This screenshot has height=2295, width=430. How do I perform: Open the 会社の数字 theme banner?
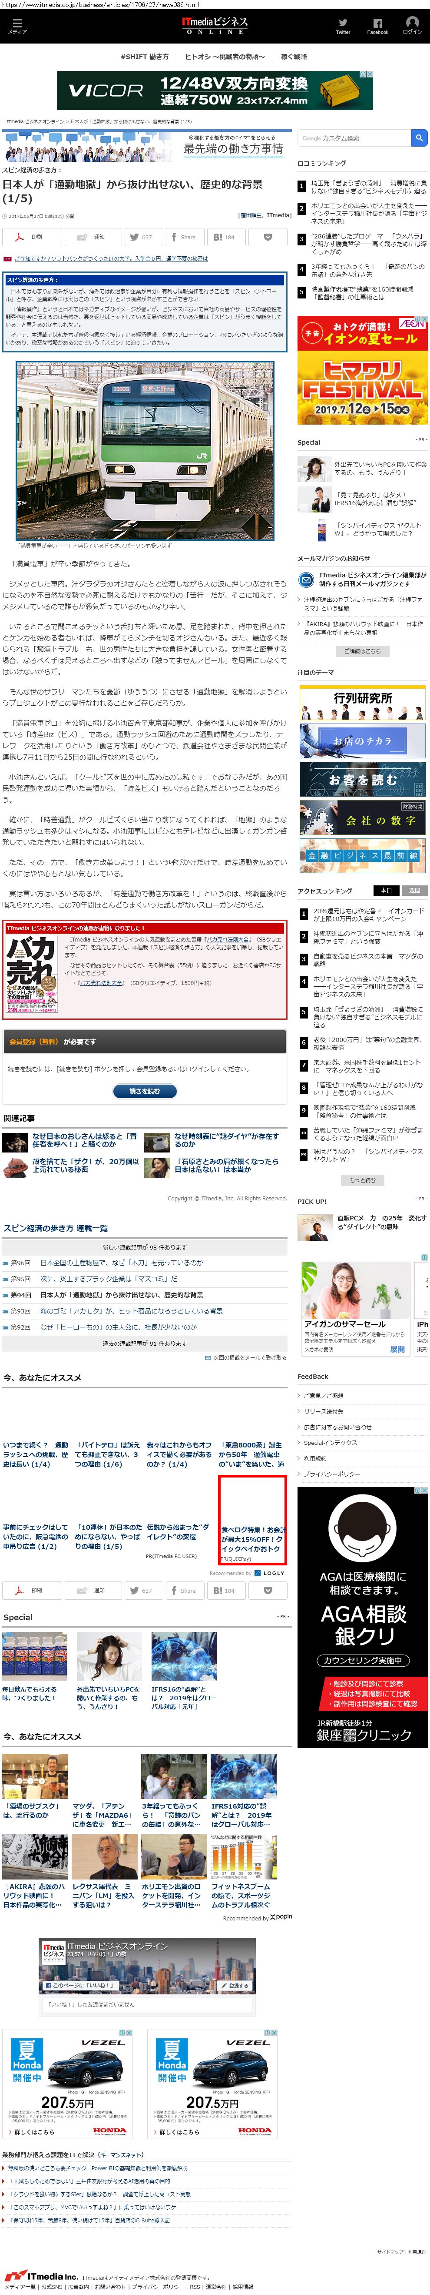(361, 819)
